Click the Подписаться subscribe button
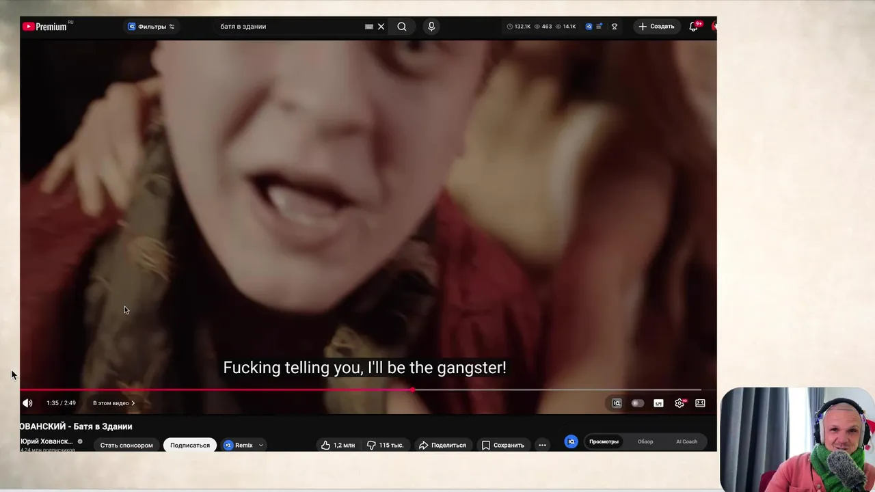Viewport: 875px width, 492px height. (190, 446)
